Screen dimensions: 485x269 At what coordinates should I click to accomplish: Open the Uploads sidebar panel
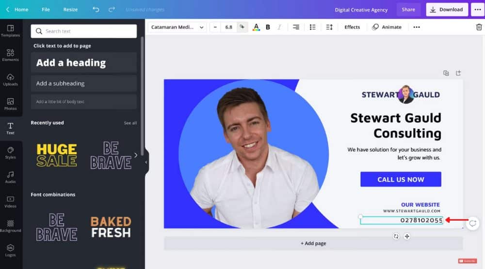11,80
